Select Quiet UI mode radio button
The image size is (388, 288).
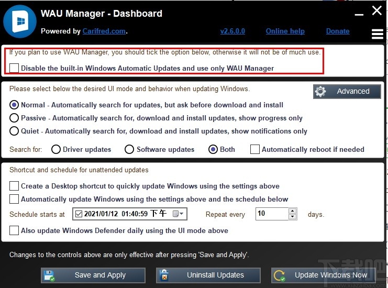14,131
